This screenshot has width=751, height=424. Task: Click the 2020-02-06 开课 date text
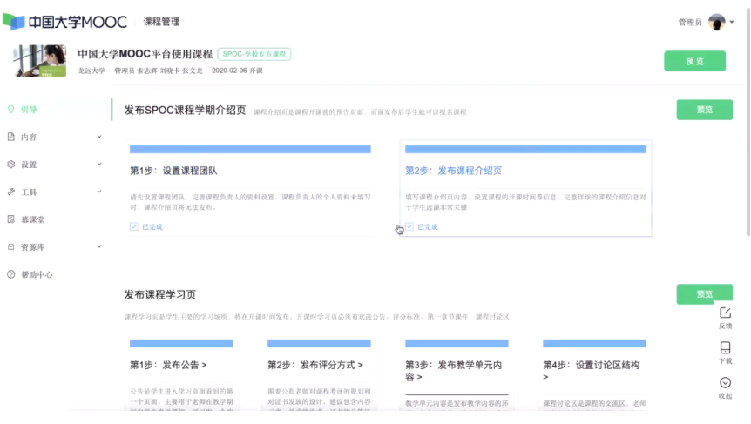[x=237, y=71]
